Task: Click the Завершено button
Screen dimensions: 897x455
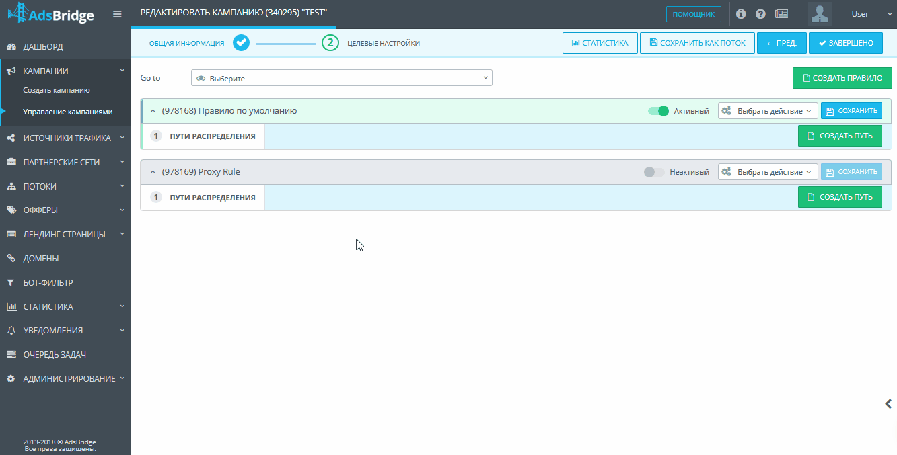Action: click(x=846, y=43)
